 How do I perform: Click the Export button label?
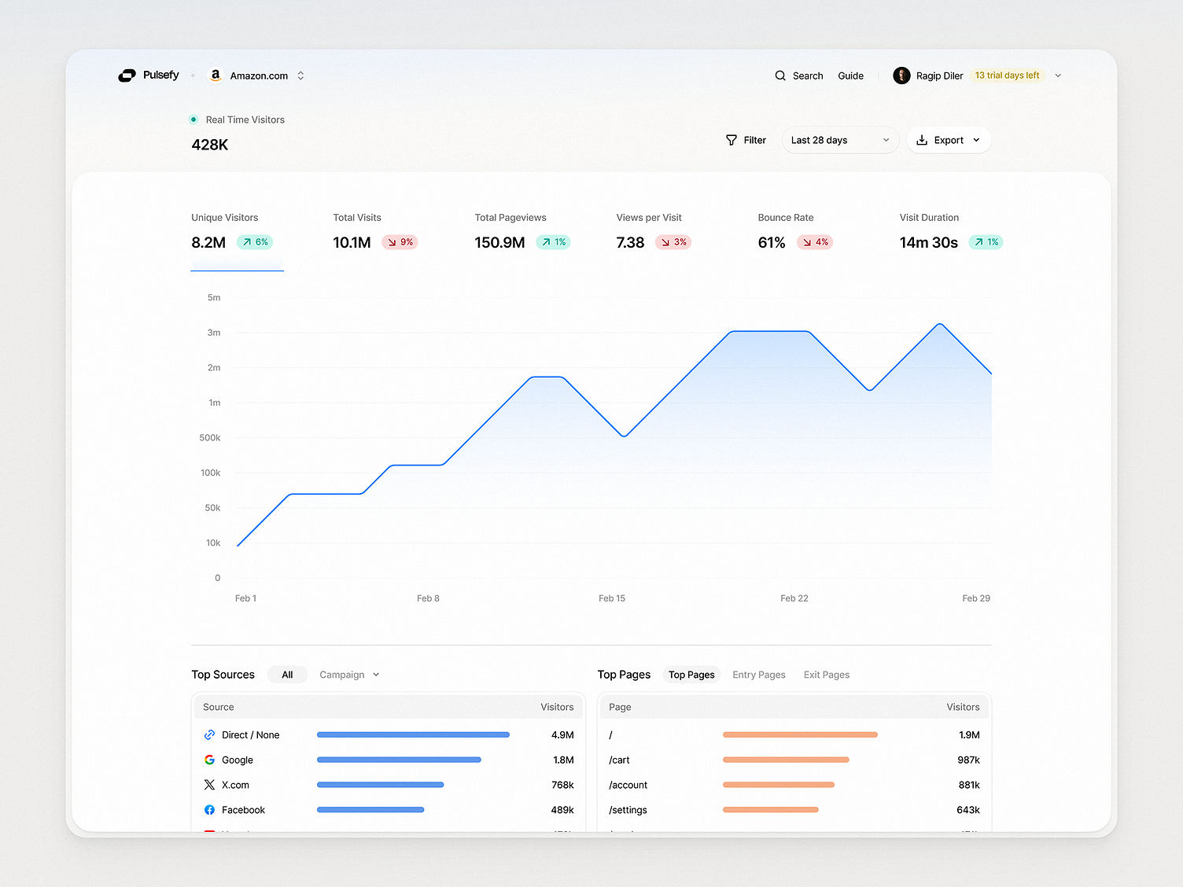(x=949, y=140)
